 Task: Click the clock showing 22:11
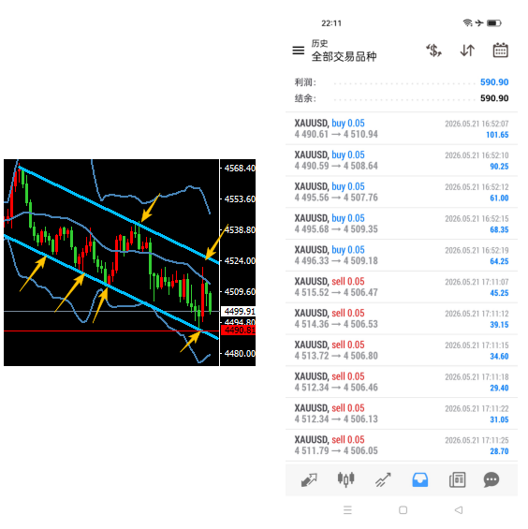point(331,23)
